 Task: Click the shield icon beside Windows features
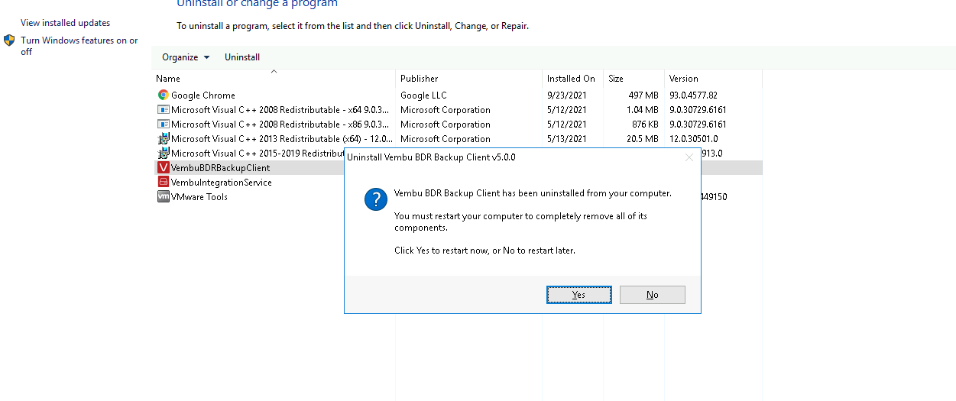pos(9,40)
